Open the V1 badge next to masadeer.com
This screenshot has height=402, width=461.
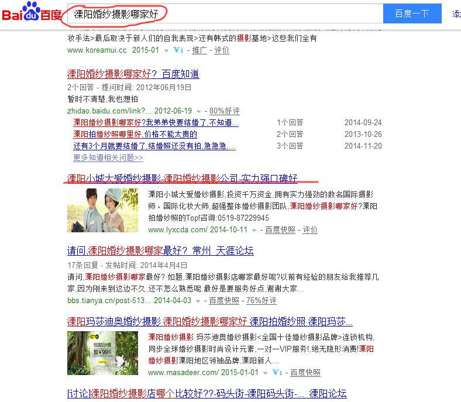[277, 372]
